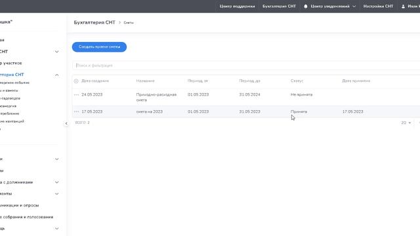Expand the bottom-most sidebar section chevron
This screenshot has width=420, height=236.
coord(57,229)
